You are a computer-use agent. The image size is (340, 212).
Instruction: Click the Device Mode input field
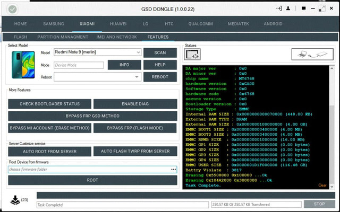point(79,65)
